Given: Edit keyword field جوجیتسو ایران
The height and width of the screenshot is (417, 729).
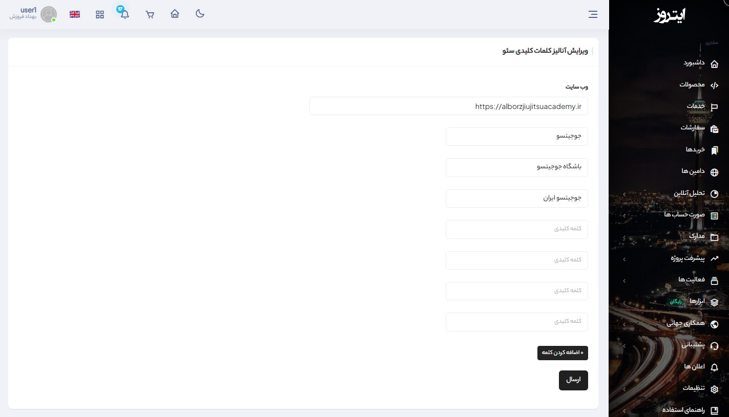Looking at the screenshot, I should pos(517,199).
